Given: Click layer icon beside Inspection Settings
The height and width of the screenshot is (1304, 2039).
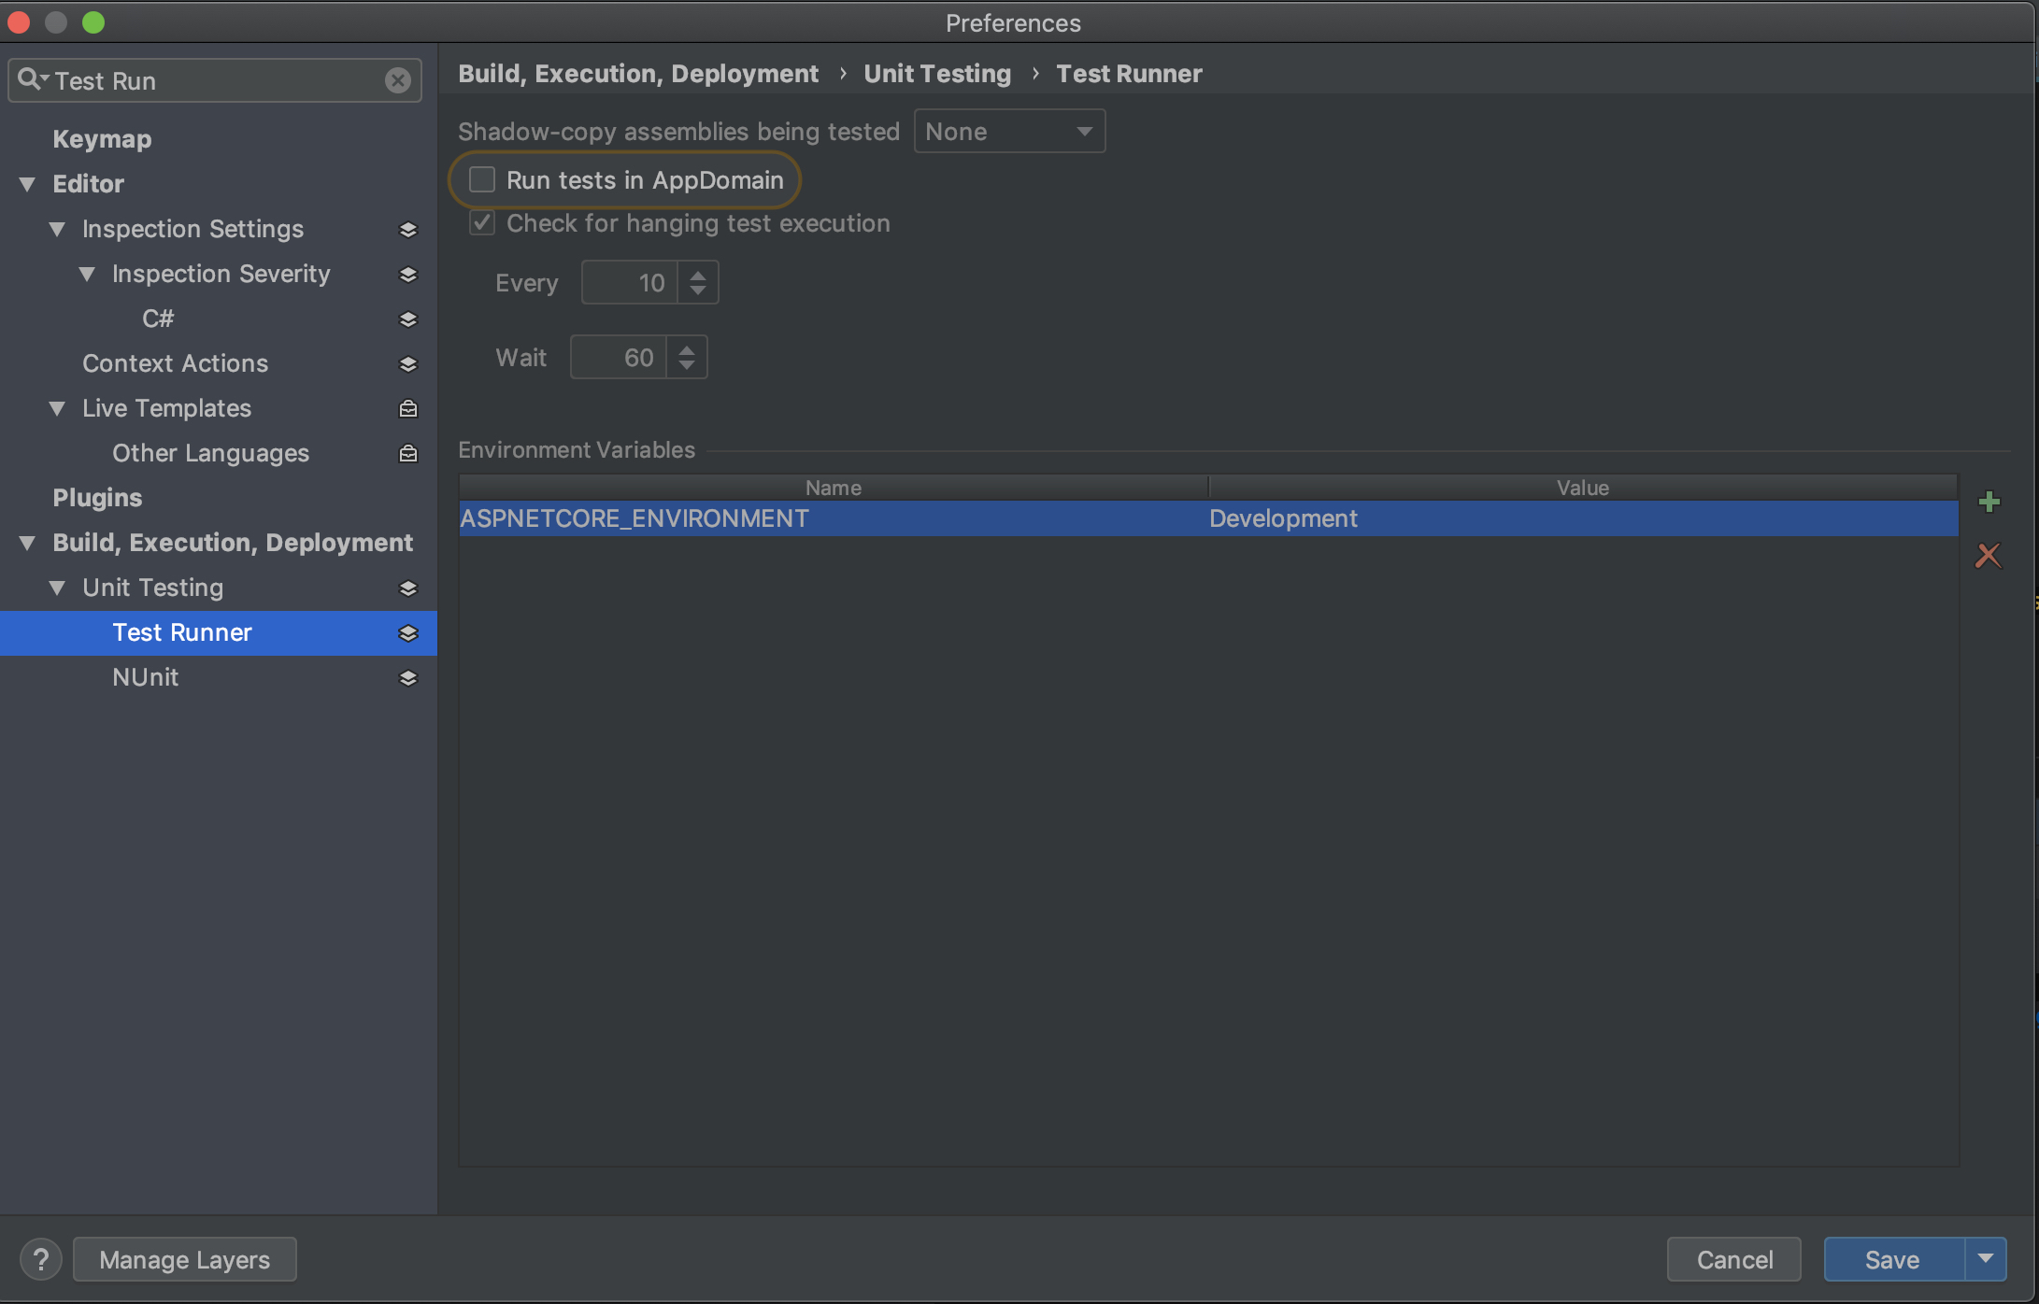Looking at the screenshot, I should tap(407, 230).
